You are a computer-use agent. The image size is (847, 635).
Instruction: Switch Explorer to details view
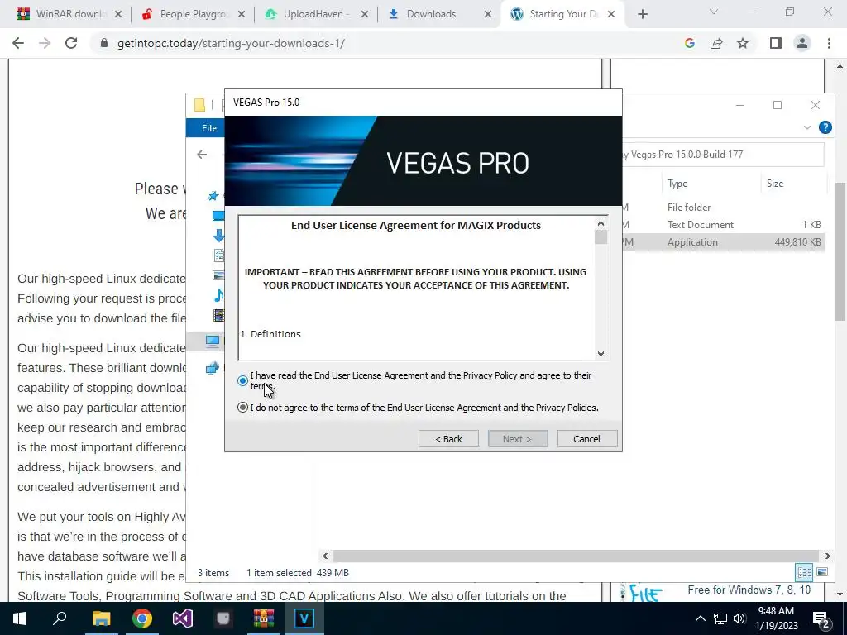(x=804, y=572)
